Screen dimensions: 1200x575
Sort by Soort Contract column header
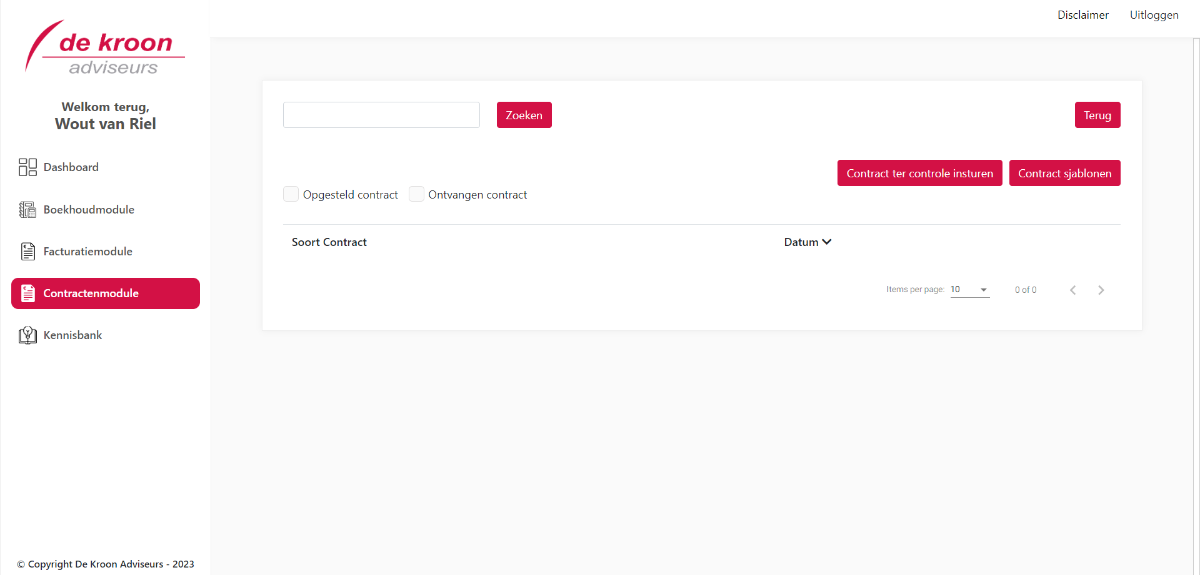pyautogui.click(x=329, y=242)
